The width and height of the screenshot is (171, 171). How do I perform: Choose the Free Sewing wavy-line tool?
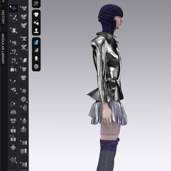click(13, 60)
